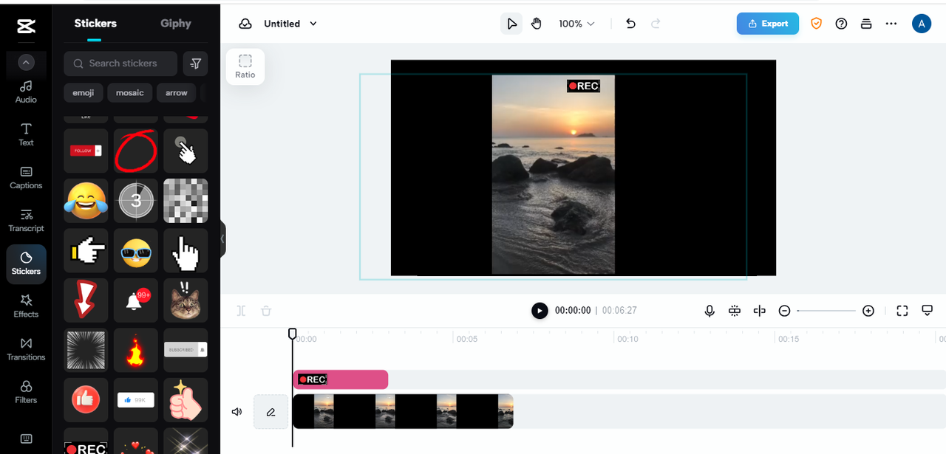This screenshot has width=946, height=454.
Task: Open the Transitions panel
Action: [26, 348]
